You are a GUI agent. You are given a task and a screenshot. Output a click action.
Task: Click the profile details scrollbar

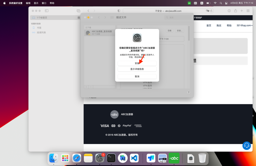pyautogui.click(x=189, y=33)
